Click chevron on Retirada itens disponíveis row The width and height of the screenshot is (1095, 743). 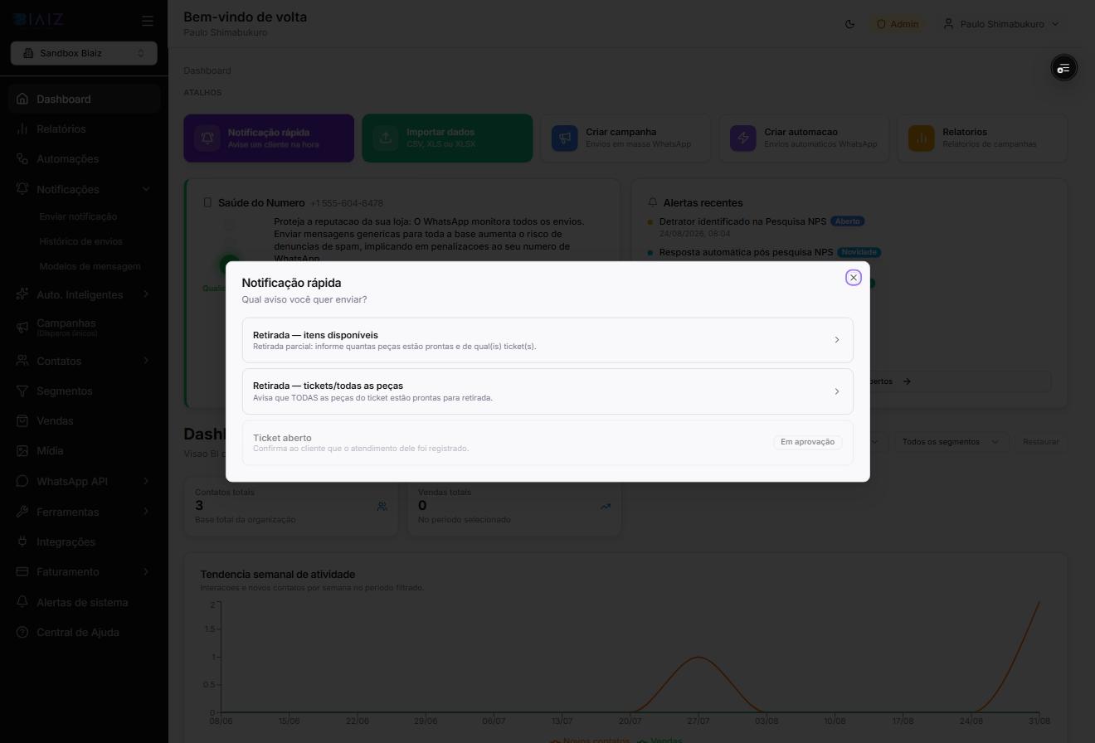(836, 340)
